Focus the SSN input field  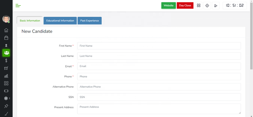(159, 97)
